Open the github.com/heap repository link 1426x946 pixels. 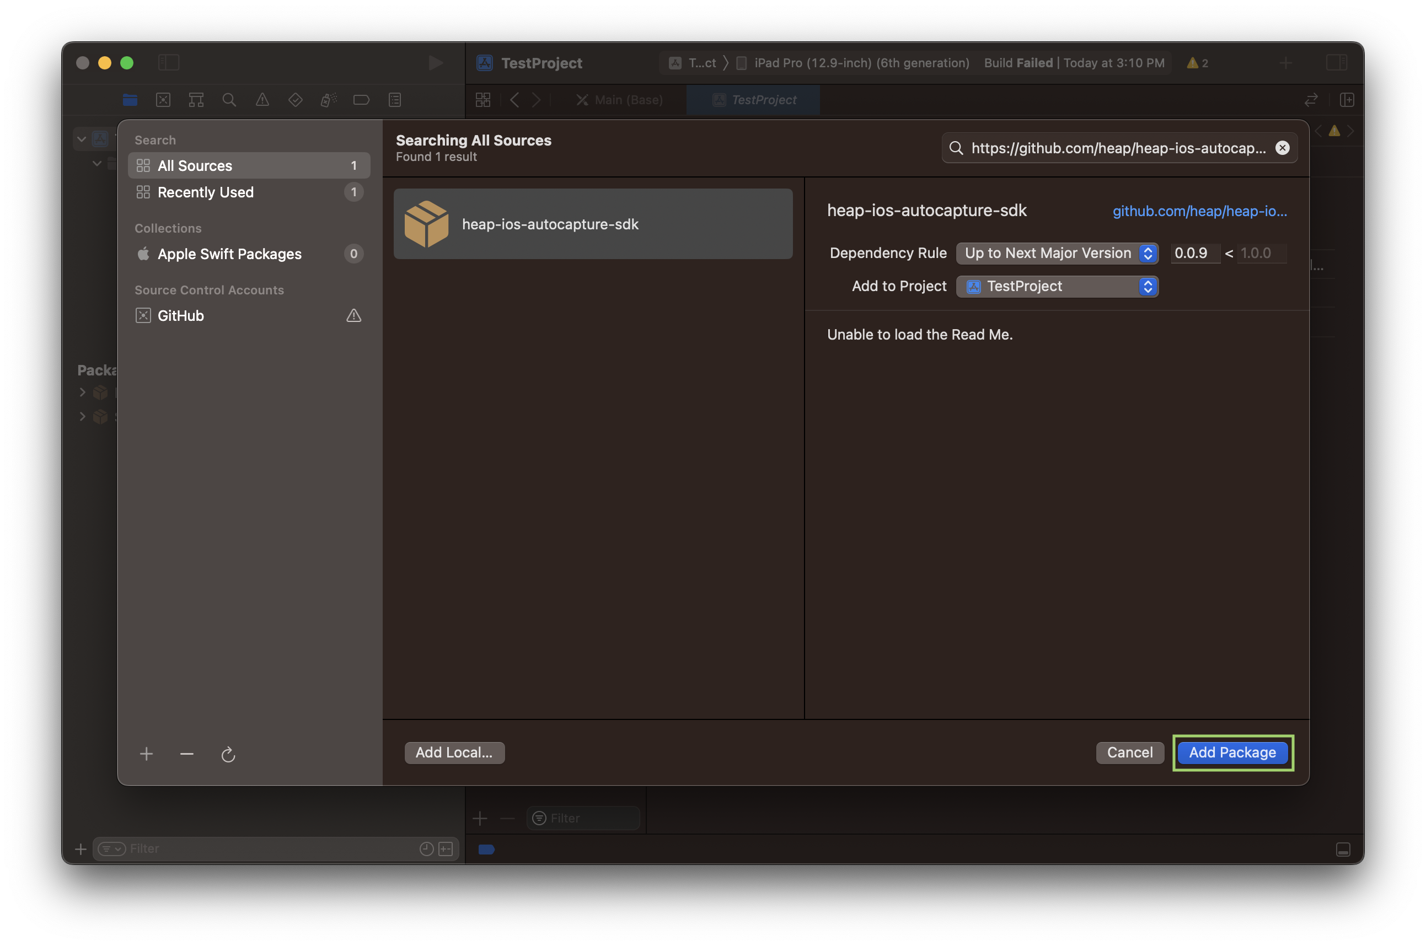click(x=1199, y=211)
